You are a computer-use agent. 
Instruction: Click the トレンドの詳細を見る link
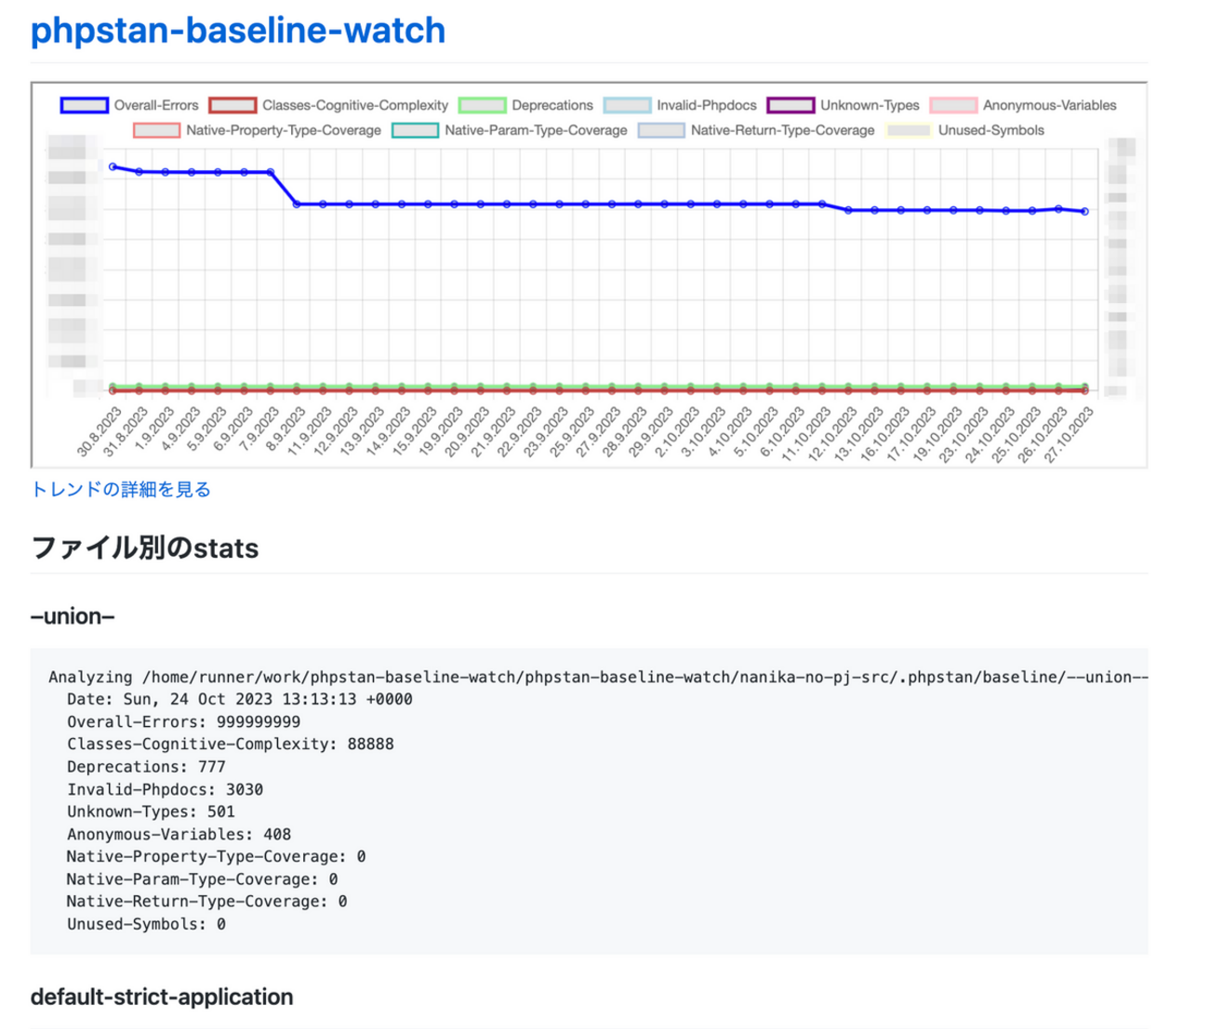(121, 489)
